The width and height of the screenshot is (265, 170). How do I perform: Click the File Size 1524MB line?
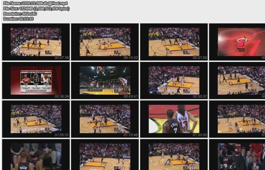[x=36, y=8]
